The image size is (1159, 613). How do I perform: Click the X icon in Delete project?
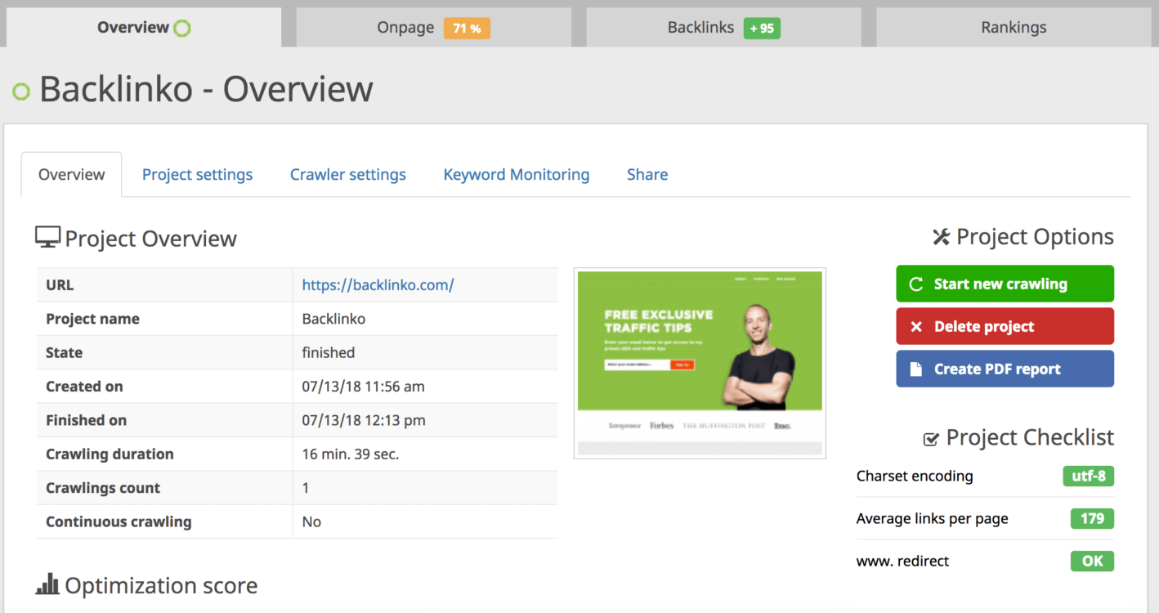coord(916,327)
